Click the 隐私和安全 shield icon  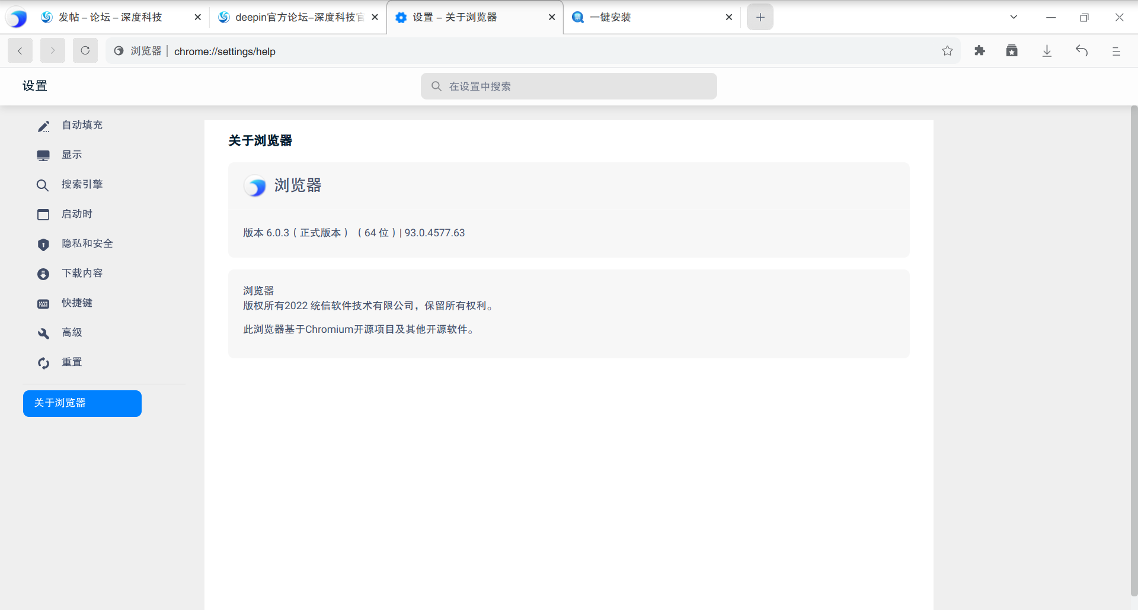point(43,245)
